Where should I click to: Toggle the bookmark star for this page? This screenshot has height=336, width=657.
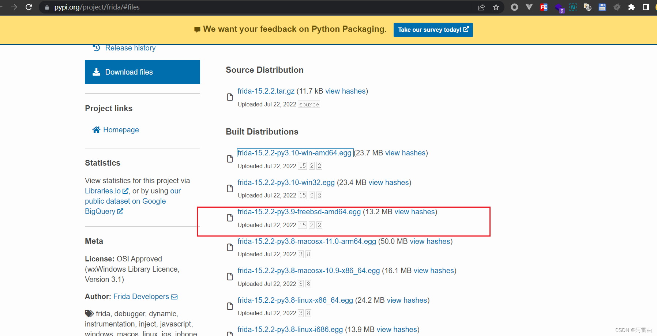(x=496, y=7)
